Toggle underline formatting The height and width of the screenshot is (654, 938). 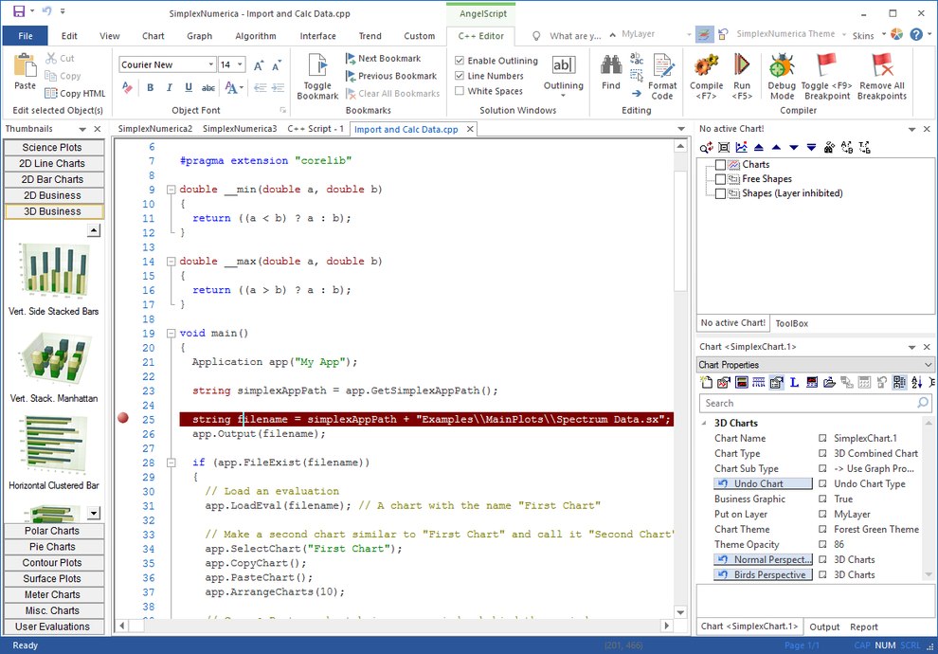click(x=189, y=88)
